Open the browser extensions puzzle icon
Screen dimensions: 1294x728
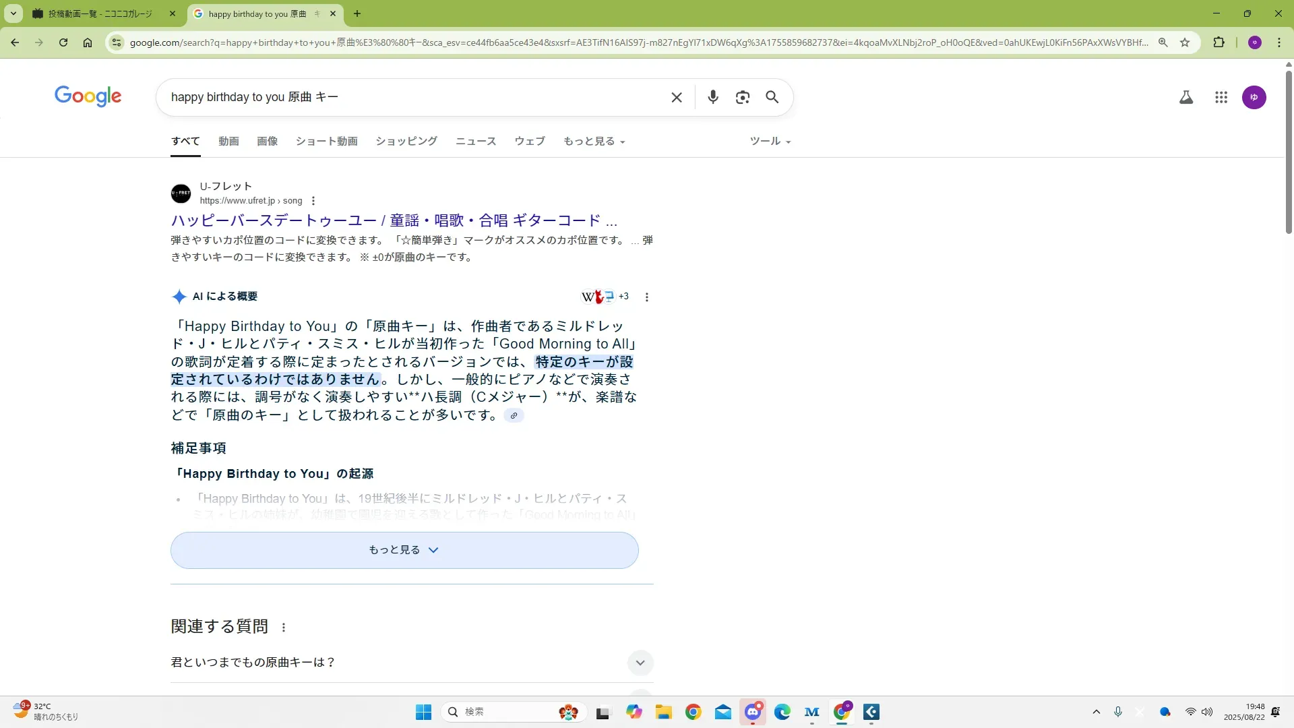pyautogui.click(x=1219, y=42)
